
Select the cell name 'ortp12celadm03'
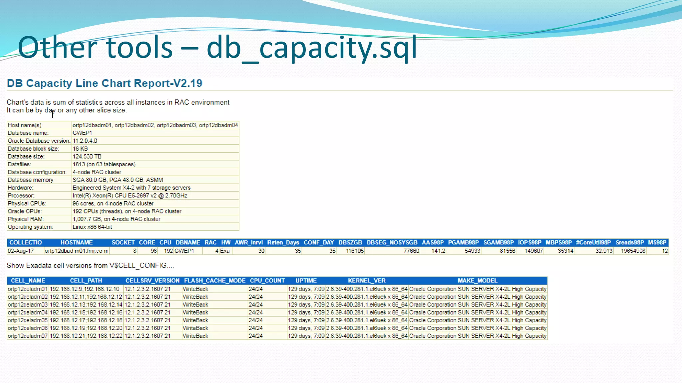[x=28, y=305]
